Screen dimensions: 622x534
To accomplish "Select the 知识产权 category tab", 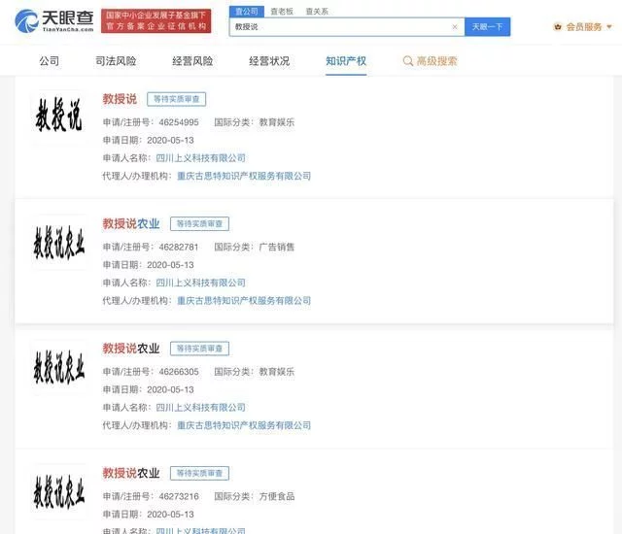I will [x=346, y=61].
